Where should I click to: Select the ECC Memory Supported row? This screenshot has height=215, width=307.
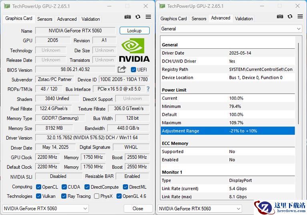[228, 152]
